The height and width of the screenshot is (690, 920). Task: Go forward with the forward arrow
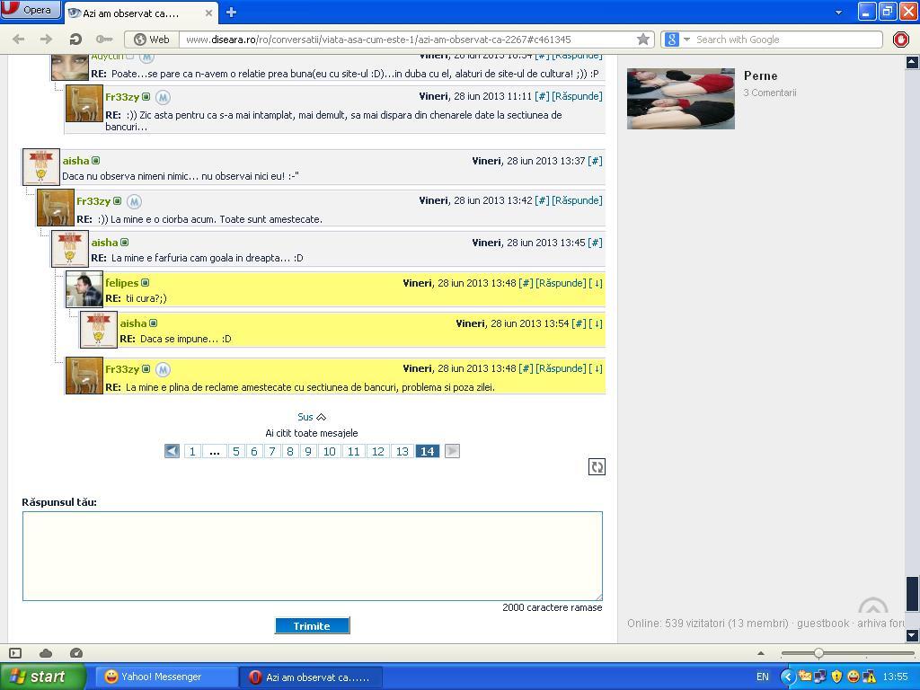click(47, 40)
